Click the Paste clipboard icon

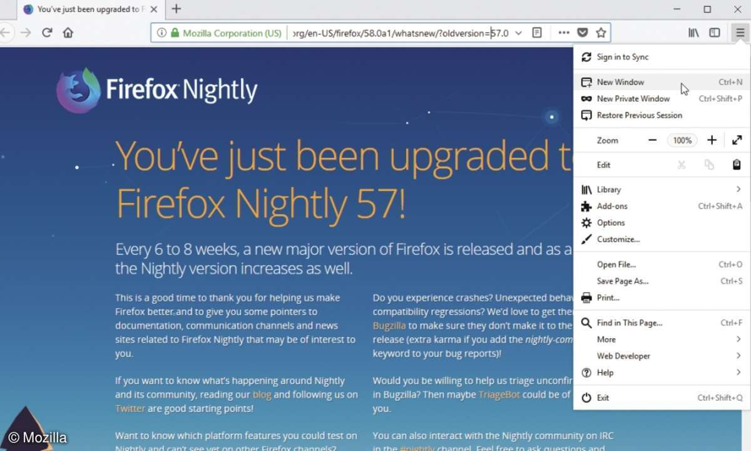point(737,165)
